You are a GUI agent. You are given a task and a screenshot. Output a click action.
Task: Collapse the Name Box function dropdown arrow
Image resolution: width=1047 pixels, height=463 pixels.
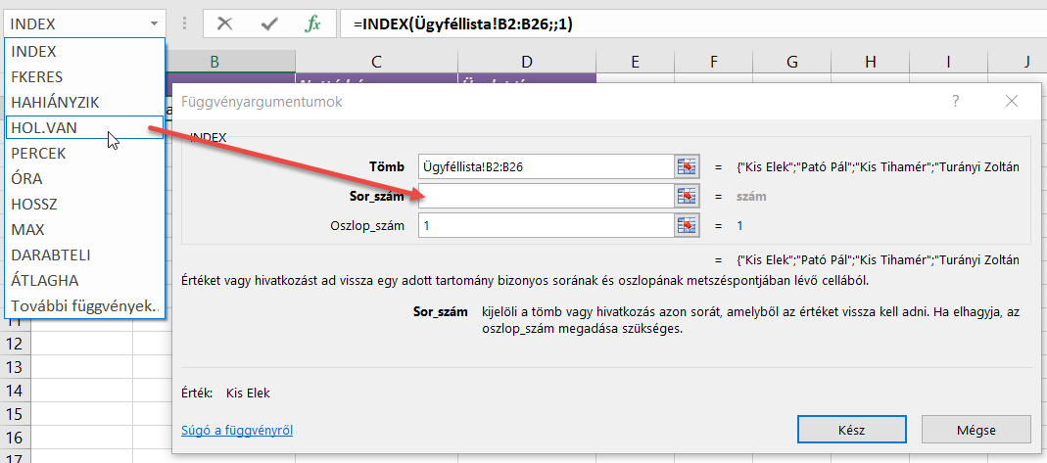pos(154,23)
